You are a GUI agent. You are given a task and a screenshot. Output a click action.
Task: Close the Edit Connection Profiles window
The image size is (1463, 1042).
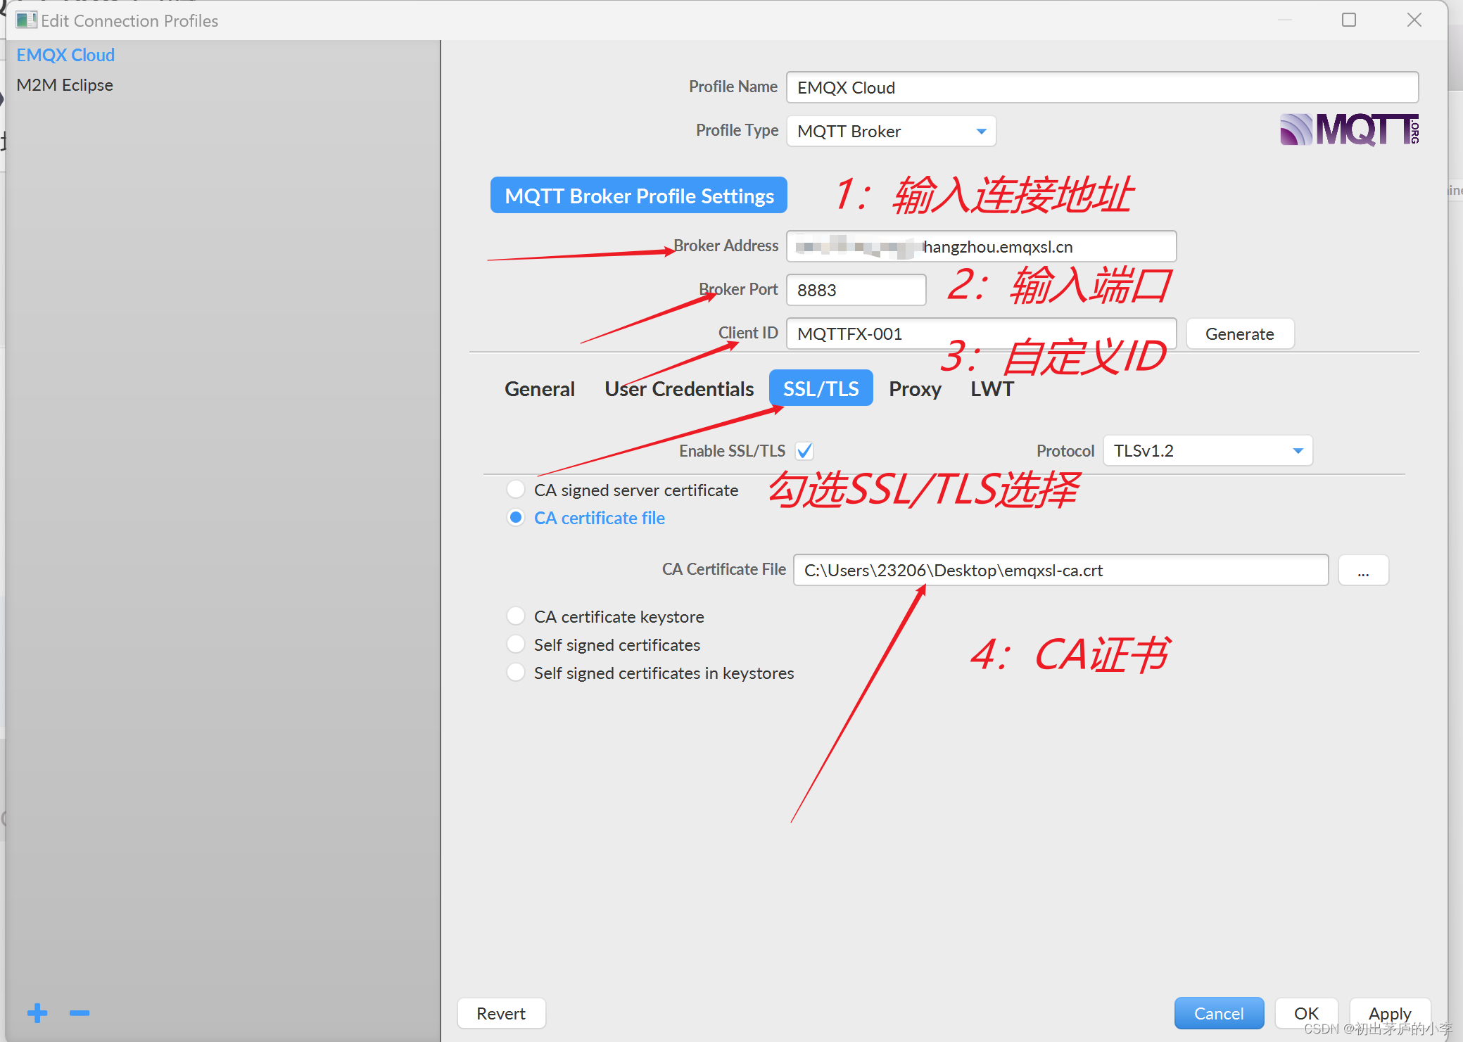(x=1414, y=20)
